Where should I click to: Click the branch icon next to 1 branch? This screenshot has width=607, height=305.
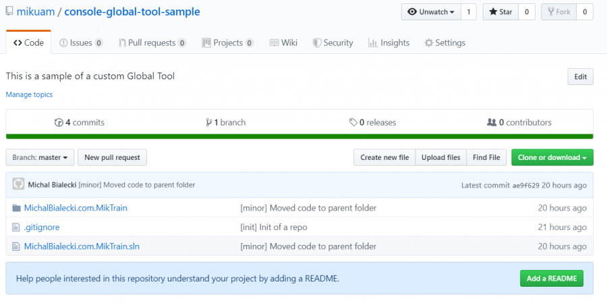(x=209, y=123)
